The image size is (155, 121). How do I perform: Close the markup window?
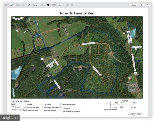[6, 5]
